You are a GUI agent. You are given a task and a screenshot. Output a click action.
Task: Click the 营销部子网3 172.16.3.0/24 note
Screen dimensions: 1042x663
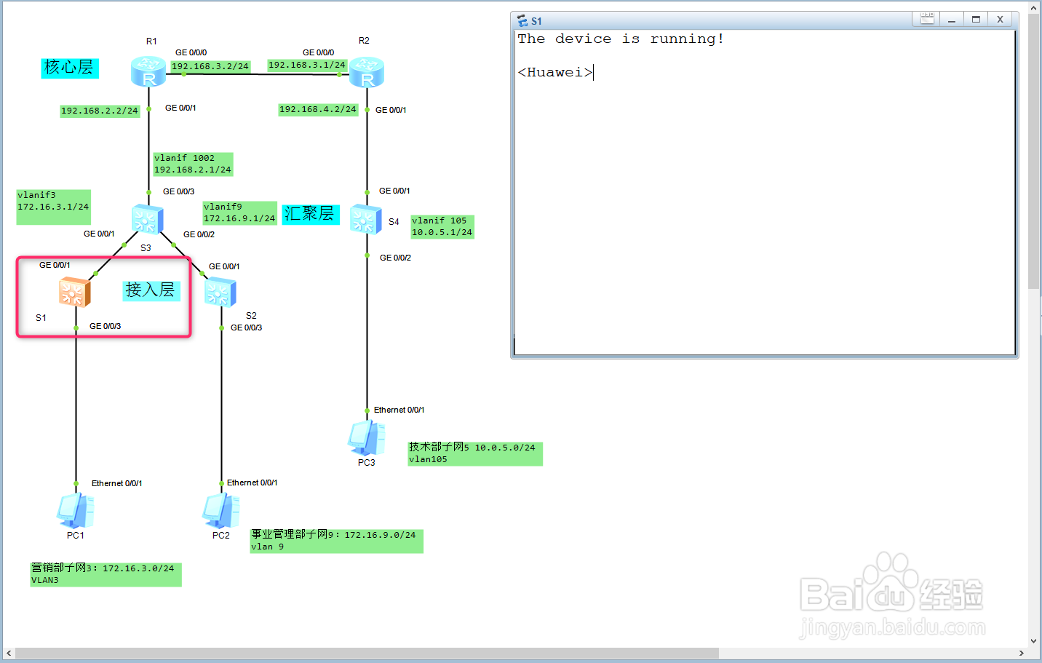[x=106, y=574]
